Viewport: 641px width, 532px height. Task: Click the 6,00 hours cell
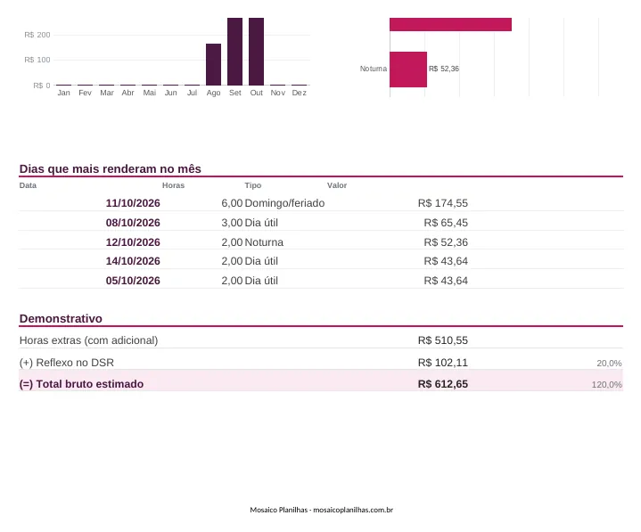click(x=232, y=203)
